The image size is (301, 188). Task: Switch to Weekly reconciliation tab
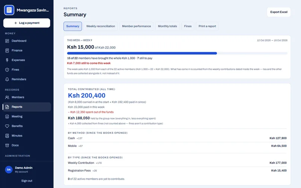(100, 26)
